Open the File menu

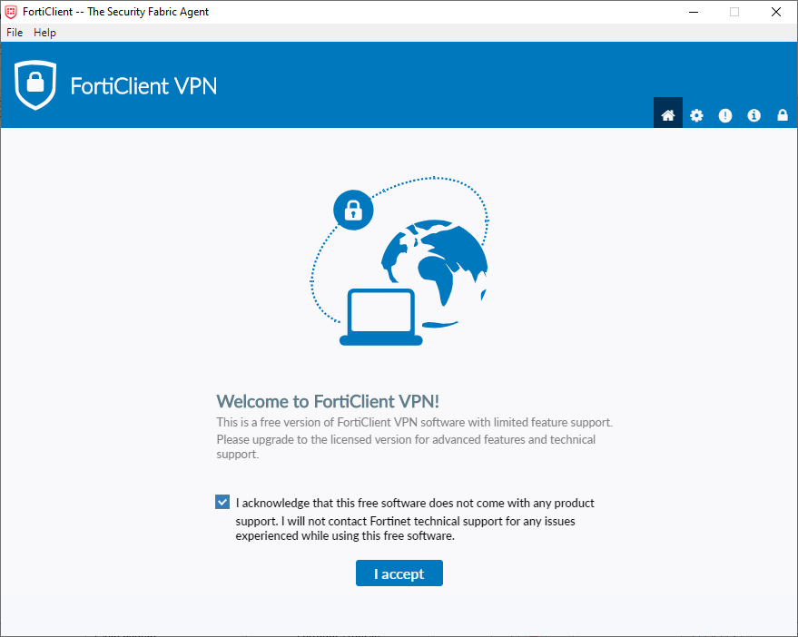(x=15, y=33)
